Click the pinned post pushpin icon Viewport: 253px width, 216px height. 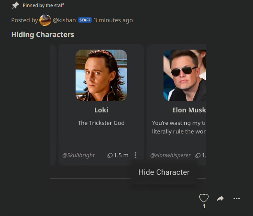pyautogui.click(x=15, y=5)
